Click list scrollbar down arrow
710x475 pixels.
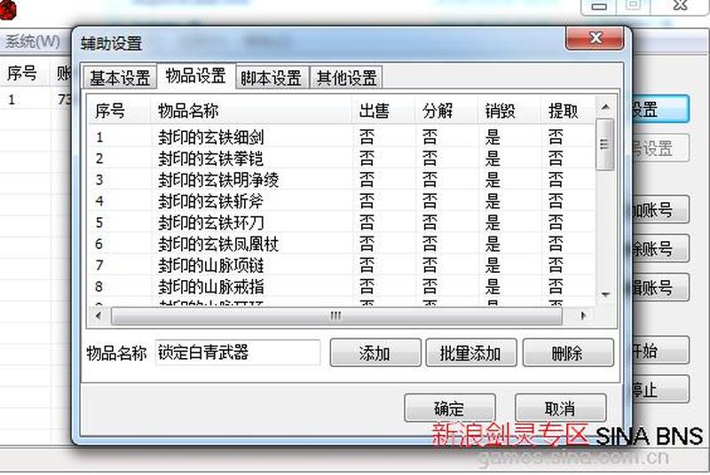(605, 295)
